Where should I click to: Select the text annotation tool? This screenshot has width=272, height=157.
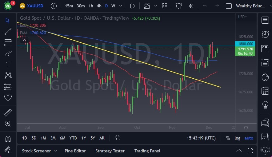pos(8,65)
